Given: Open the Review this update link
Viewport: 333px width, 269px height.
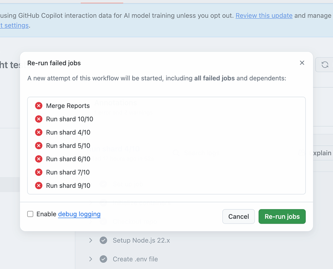Looking at the screenshot, I should point(264,16).
